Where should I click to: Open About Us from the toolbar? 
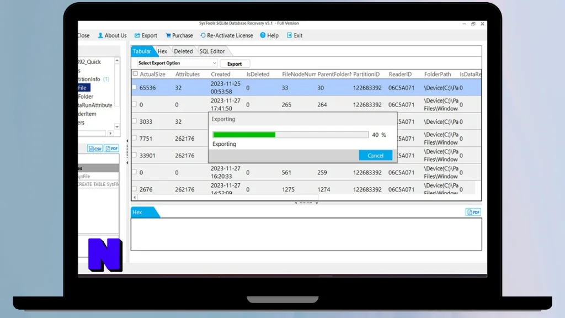point(112,35)
